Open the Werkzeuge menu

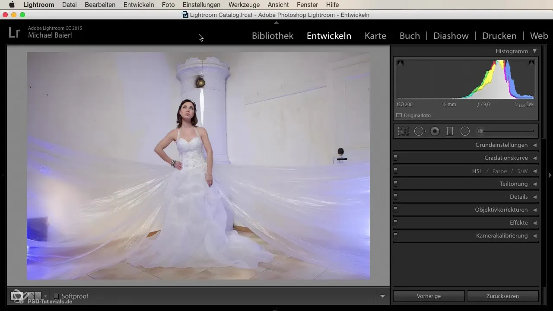pyautogui.click(x=244, y=5)
